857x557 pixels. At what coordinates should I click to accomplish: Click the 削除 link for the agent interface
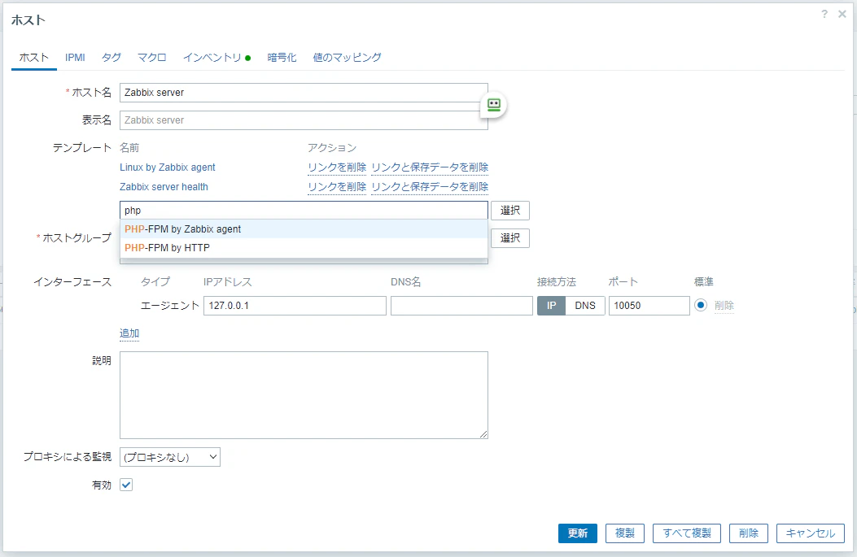coord(724,306)
